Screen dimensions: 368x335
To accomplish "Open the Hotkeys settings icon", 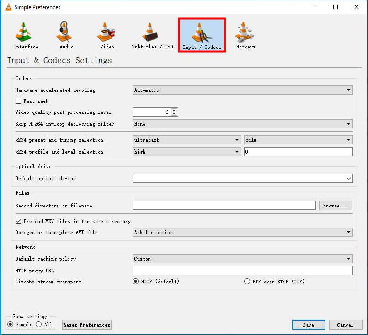I will tap(245, 34).
